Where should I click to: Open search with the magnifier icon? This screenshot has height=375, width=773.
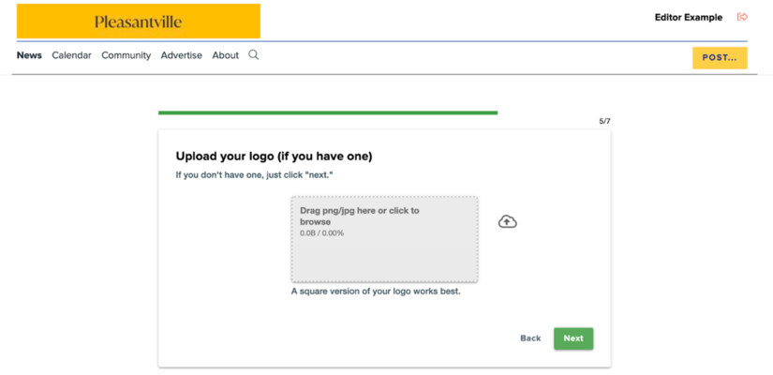pyautogui.click(x=253, y=55)
